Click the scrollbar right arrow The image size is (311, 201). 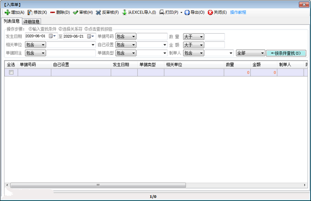(305, 185)
